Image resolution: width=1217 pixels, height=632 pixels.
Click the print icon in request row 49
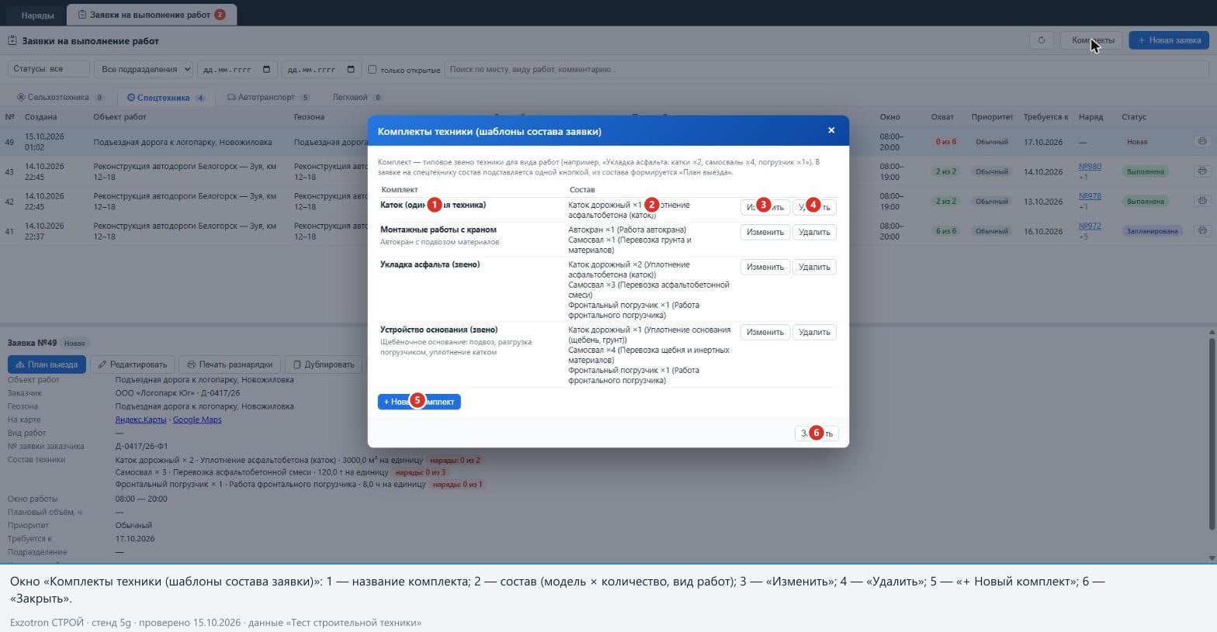point(1202,141)
